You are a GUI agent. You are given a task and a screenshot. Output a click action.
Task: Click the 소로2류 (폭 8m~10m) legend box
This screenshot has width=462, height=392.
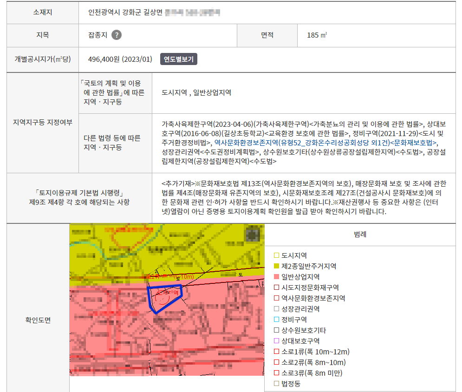(276, 362)
